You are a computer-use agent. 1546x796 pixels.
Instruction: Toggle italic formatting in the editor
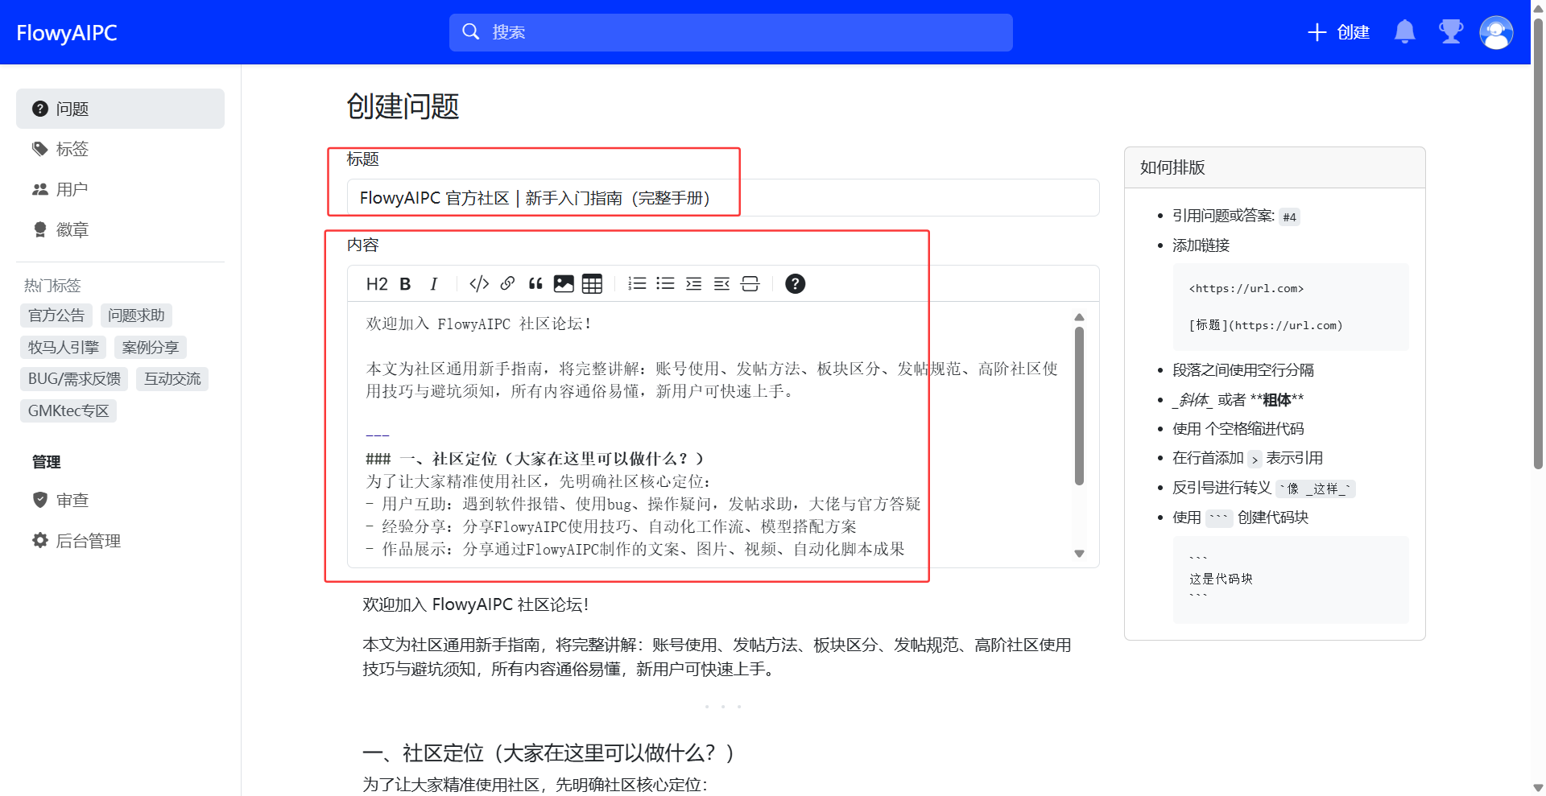pos(434,284)
